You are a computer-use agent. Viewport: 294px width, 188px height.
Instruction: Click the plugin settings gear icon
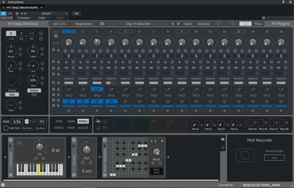pos(264,18)
